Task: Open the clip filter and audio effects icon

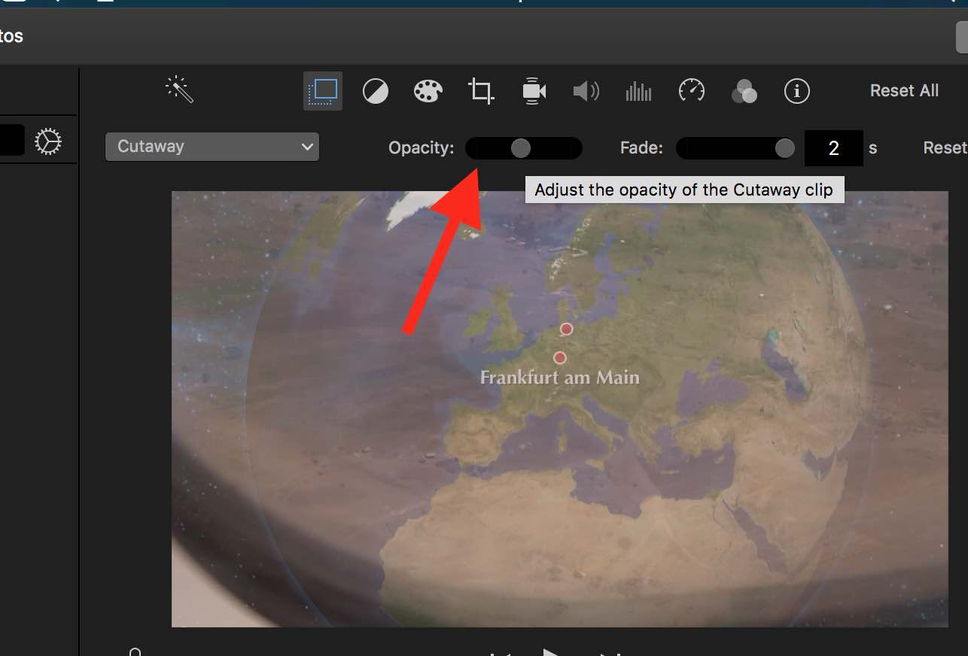Action: (744, 92)
